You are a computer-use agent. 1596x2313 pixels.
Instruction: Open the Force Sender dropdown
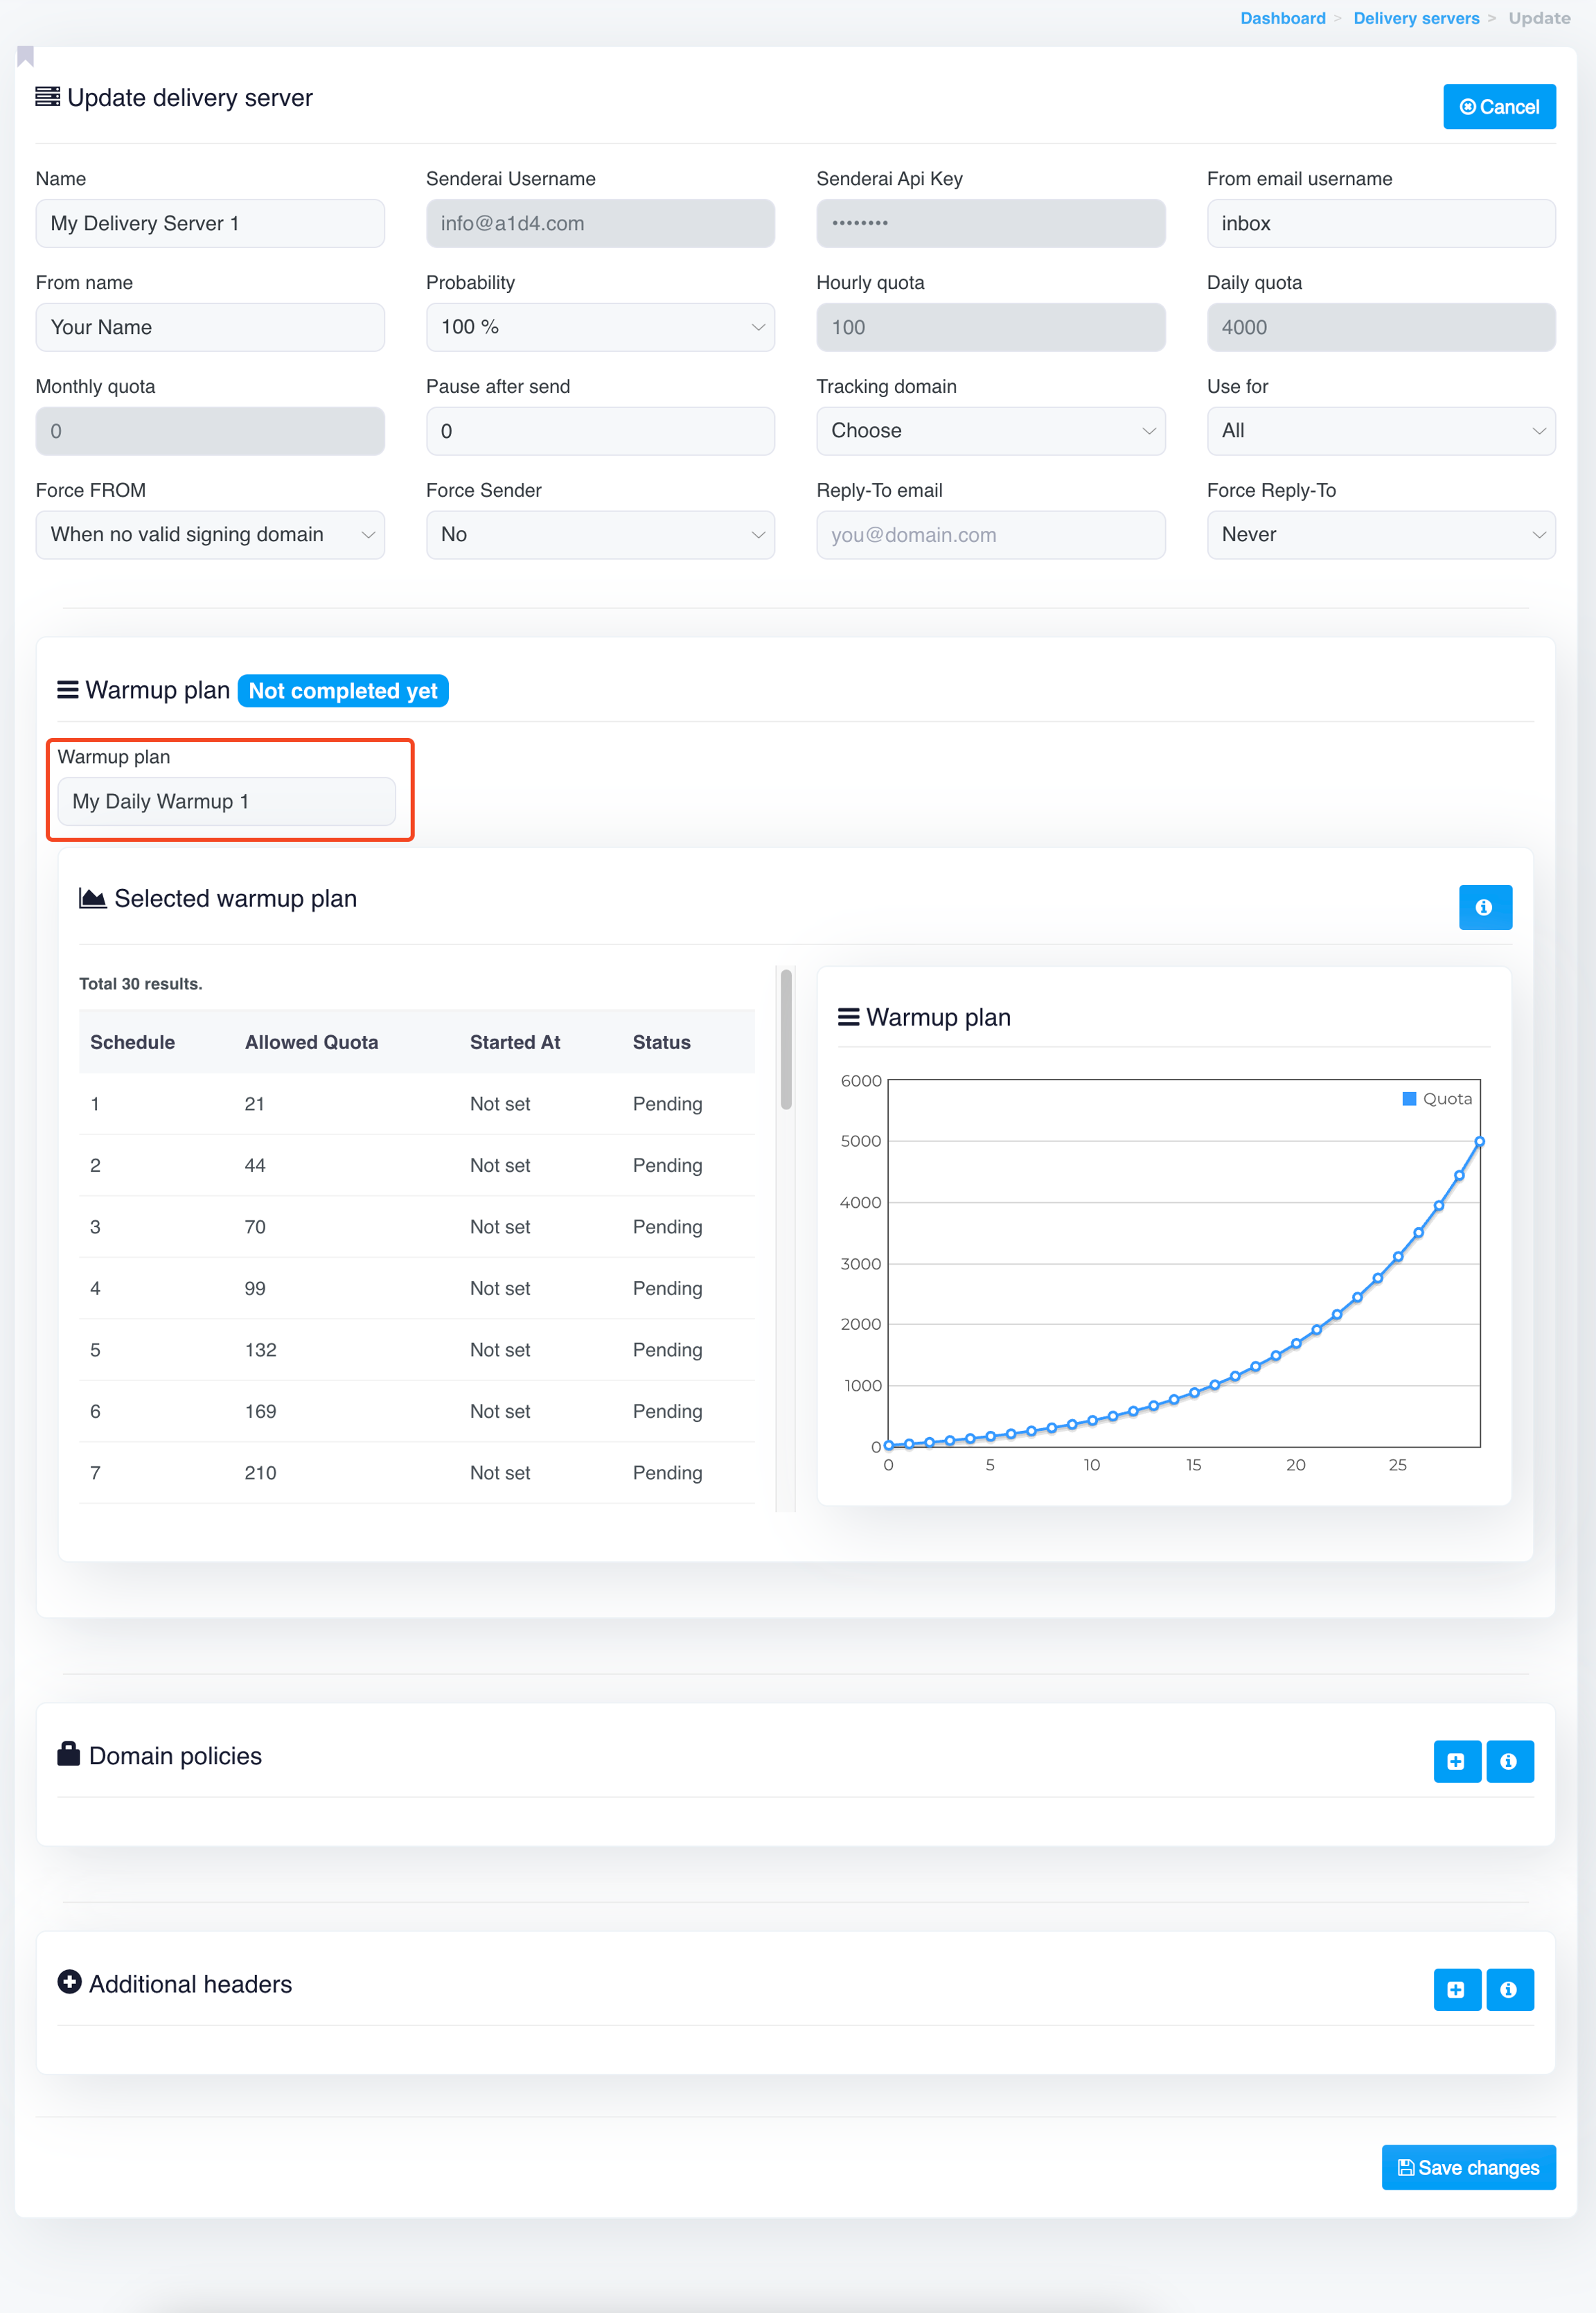600,535
